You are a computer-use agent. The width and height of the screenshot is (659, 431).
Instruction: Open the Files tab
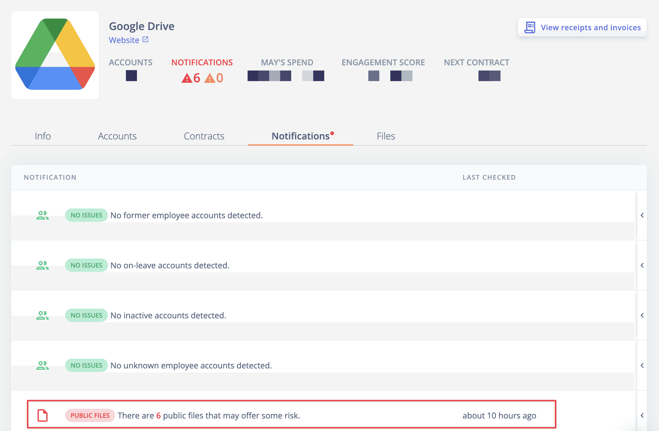[385, 136]
